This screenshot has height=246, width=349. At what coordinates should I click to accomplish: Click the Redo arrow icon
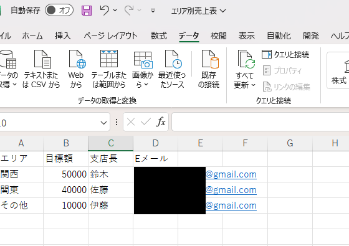[129, 10]
